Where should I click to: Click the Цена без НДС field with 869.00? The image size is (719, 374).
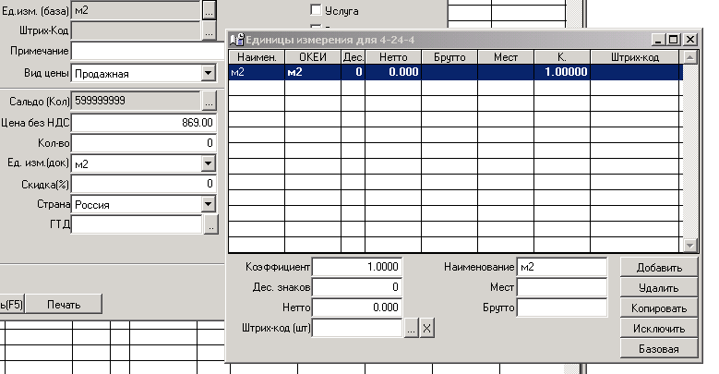pyautogui.click(x=144, y=123)
